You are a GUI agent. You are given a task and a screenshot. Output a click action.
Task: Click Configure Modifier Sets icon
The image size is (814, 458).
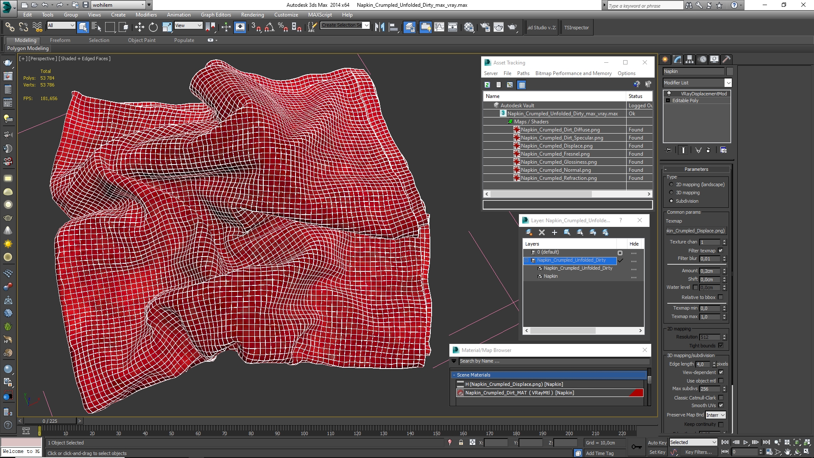(724, 150)
